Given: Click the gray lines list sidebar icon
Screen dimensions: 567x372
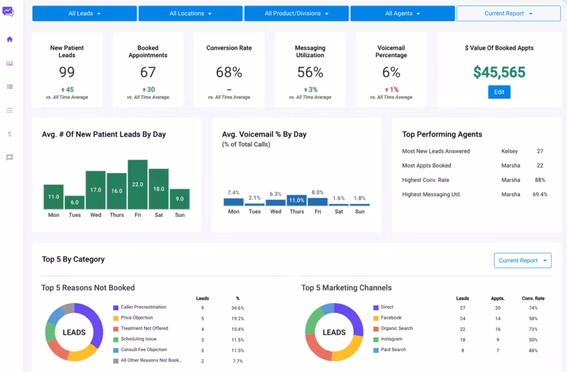Looking at the screenshot, I should (10, 110).
